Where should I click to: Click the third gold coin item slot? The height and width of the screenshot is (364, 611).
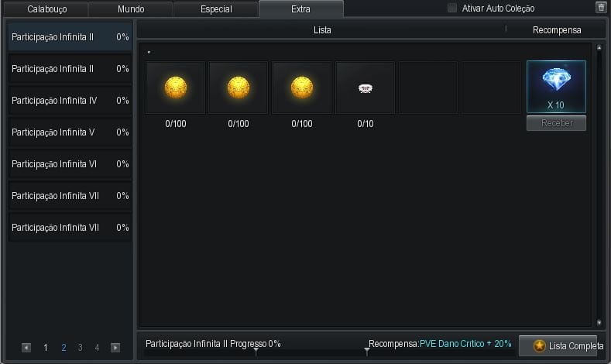[x=302, y=88]
